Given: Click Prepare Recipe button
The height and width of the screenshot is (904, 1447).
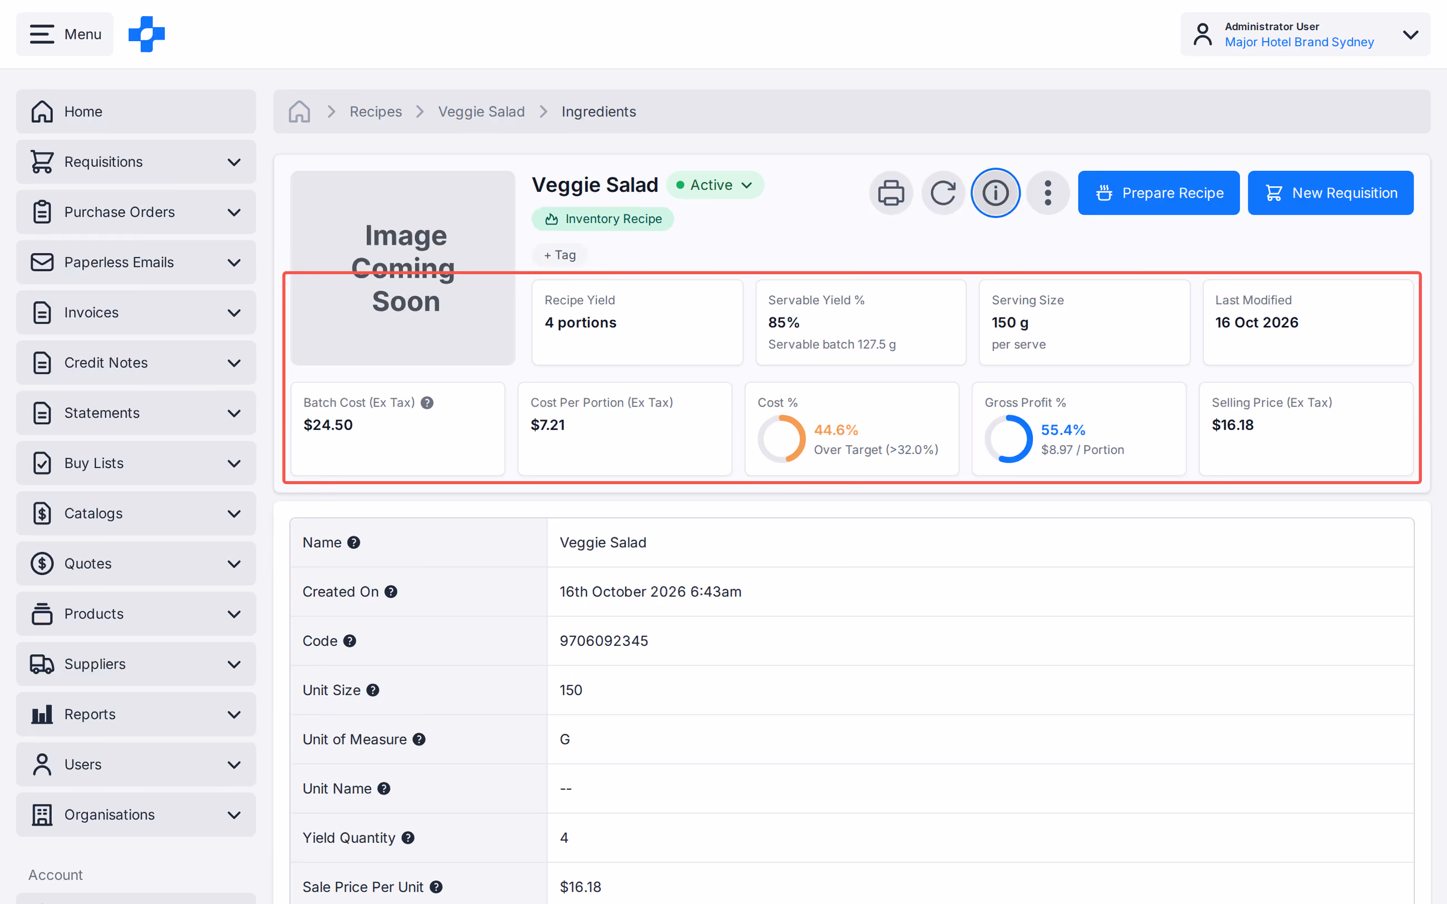Looking at the screenshot, I should 1158,192.
